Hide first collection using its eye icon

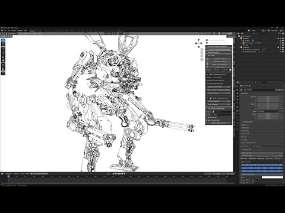tap(280, 38)
